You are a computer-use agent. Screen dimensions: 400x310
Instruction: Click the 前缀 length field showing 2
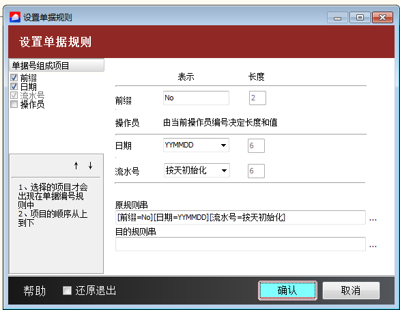tap(257, 98)
